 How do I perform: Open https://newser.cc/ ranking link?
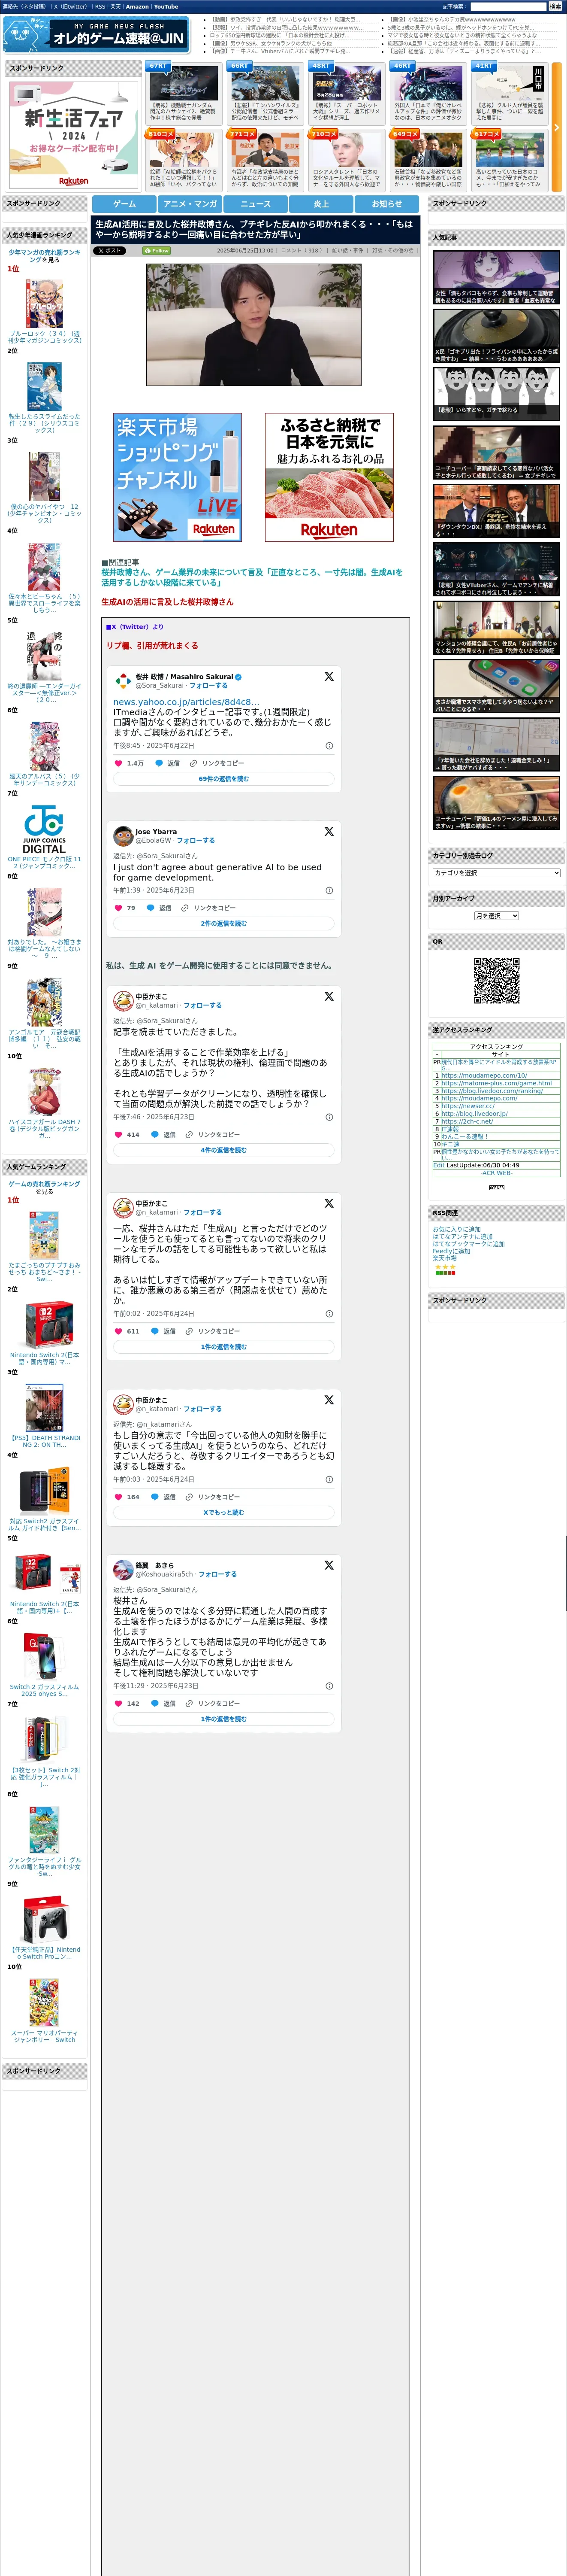[468, 1106]
